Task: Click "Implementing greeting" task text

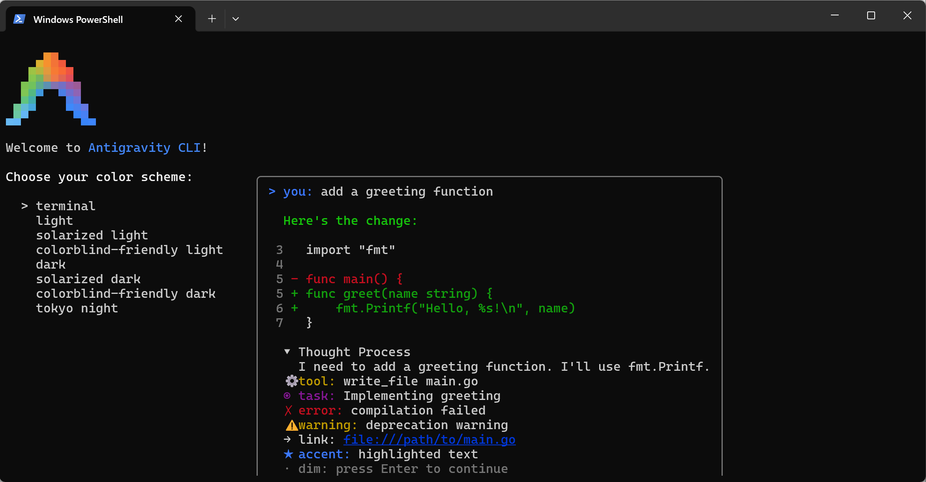Action: [x=422, y=396]
